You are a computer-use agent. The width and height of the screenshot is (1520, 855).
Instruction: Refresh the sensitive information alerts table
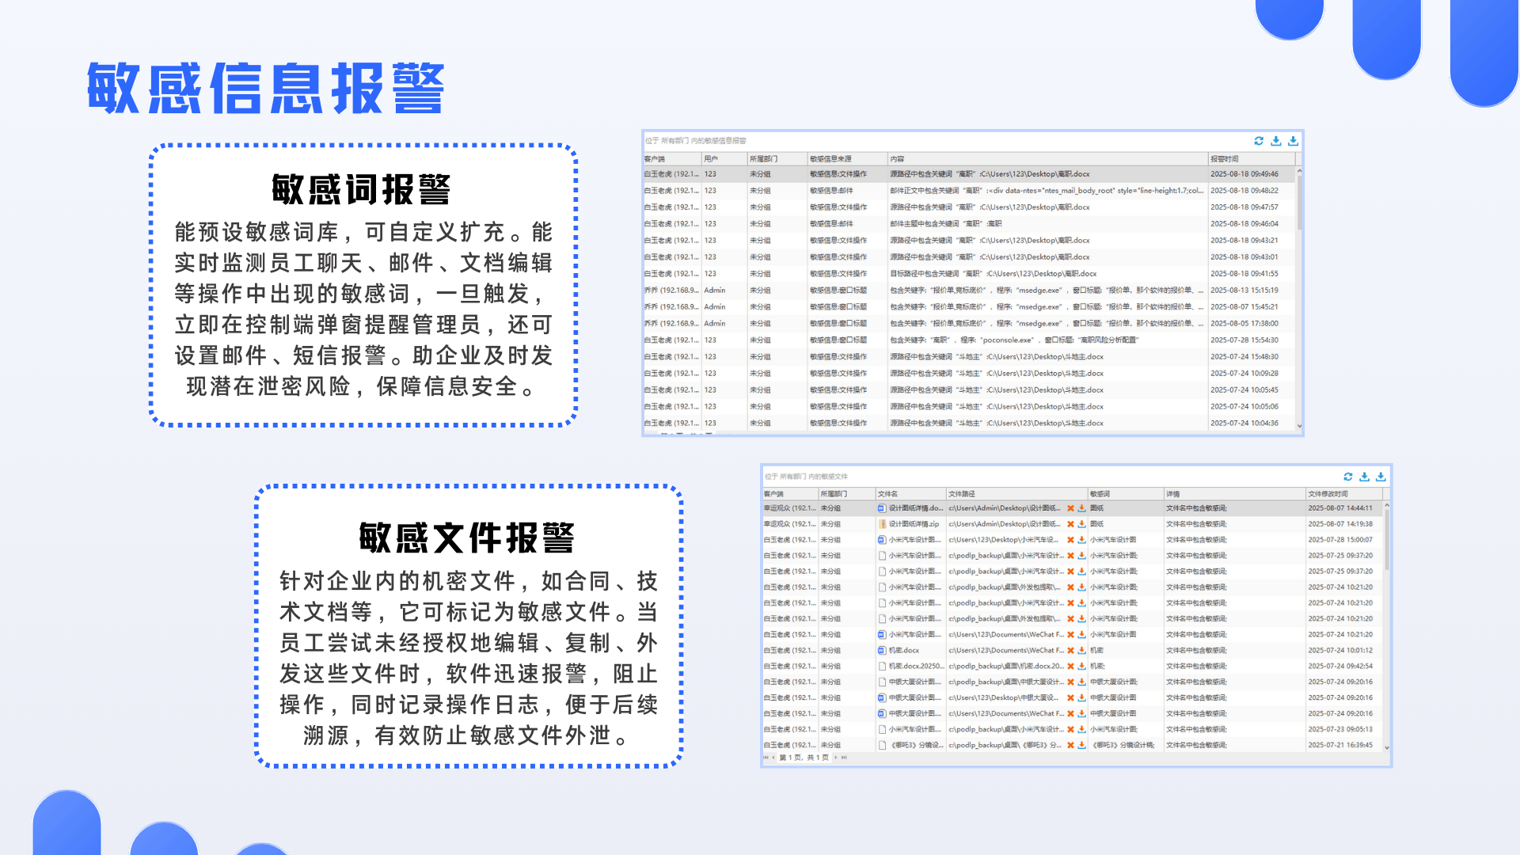coord(1259,141)
